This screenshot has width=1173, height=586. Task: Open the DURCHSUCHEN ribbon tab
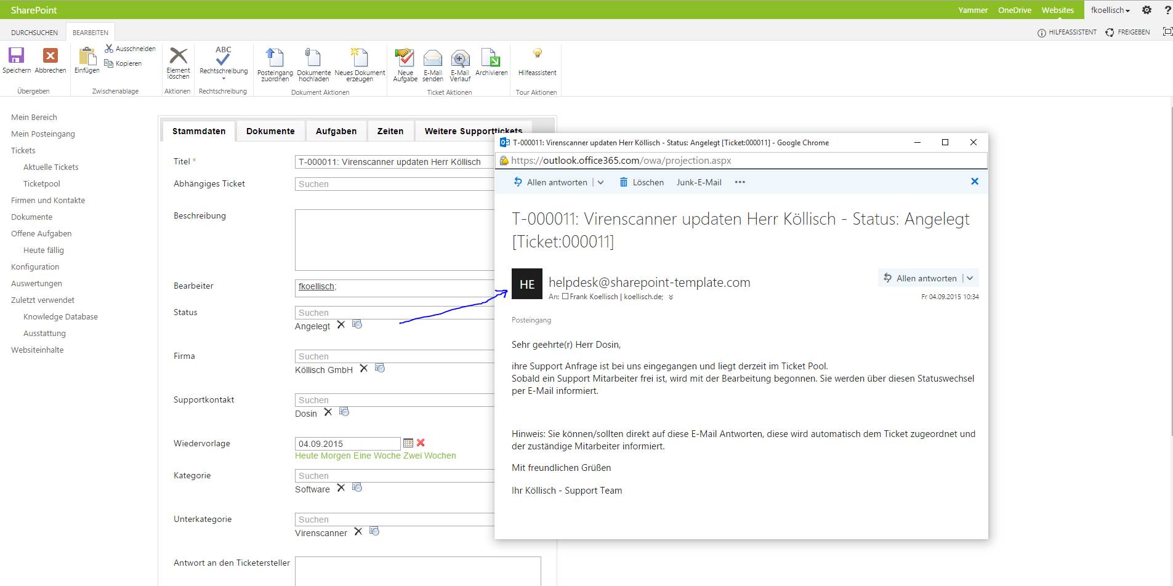(x=34, y=33)
